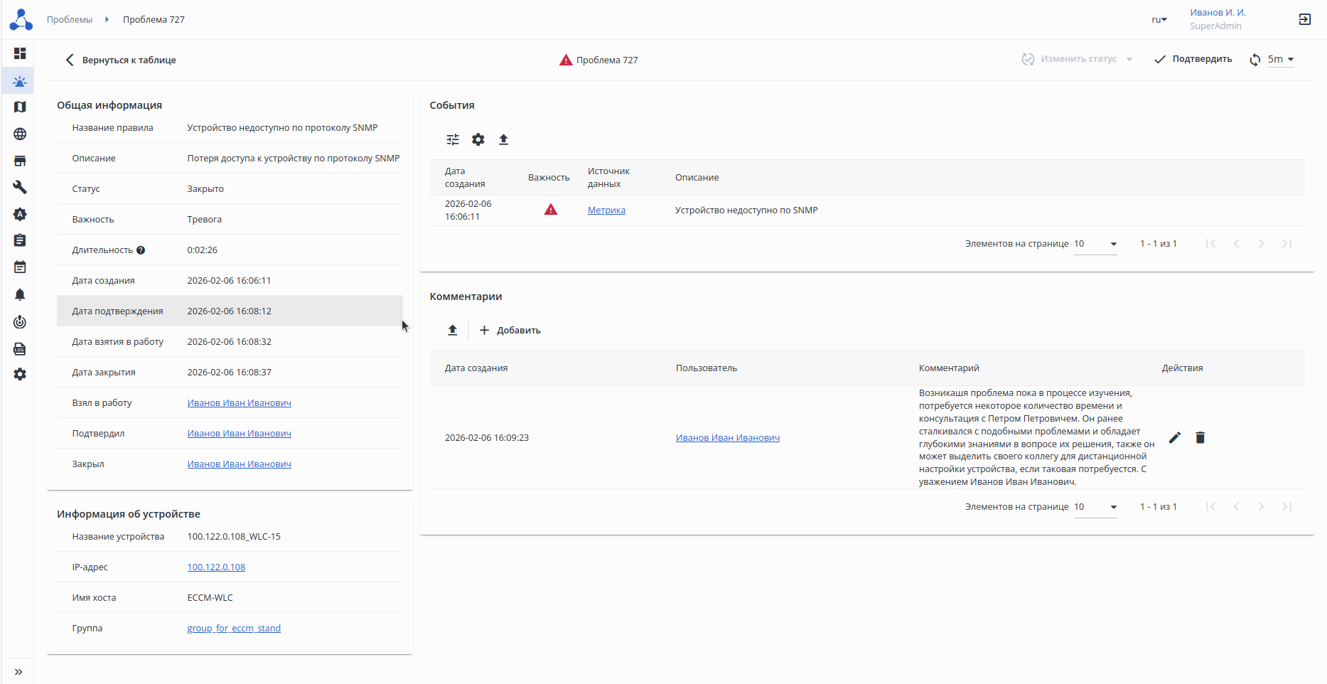This screenshot has width=1327, height=684.
Task: Open the ru language selector
Action: coord(1159,20)
